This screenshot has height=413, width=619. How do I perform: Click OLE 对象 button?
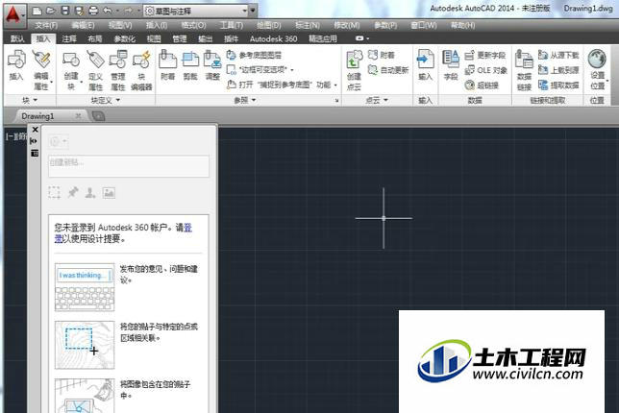point(486,70)
